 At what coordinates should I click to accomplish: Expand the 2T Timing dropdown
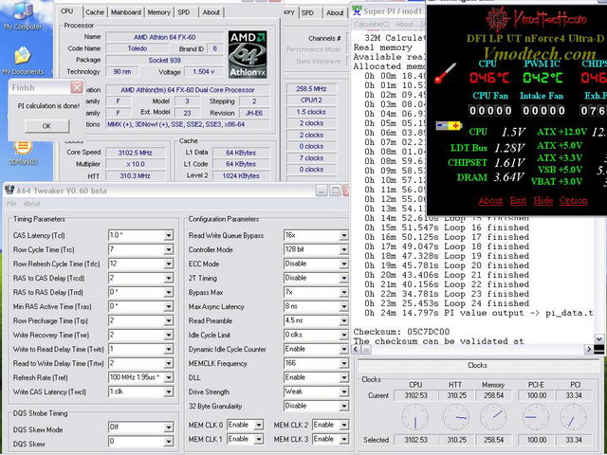[x=343, y=278]
